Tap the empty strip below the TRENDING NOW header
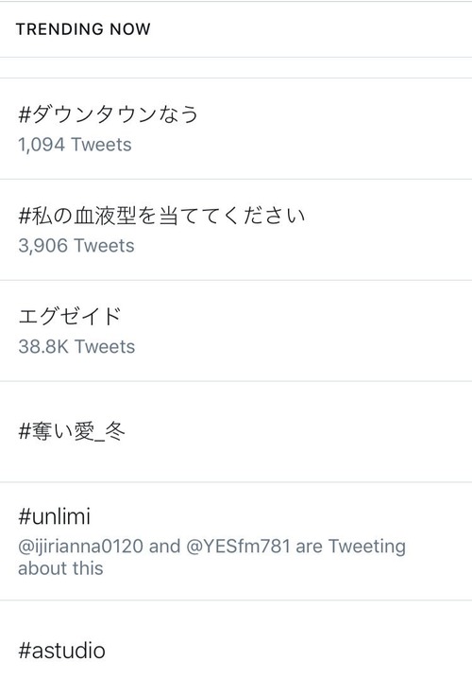 click(x=236, y=67)
